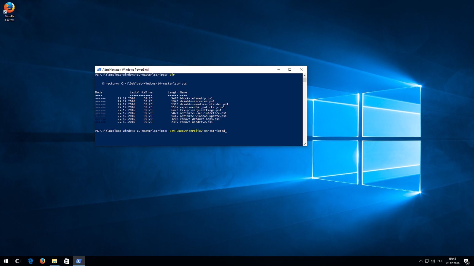Click the Show desktop sliver
The width and height of the screenshot is (474, 266).
(x=473, y=261)
